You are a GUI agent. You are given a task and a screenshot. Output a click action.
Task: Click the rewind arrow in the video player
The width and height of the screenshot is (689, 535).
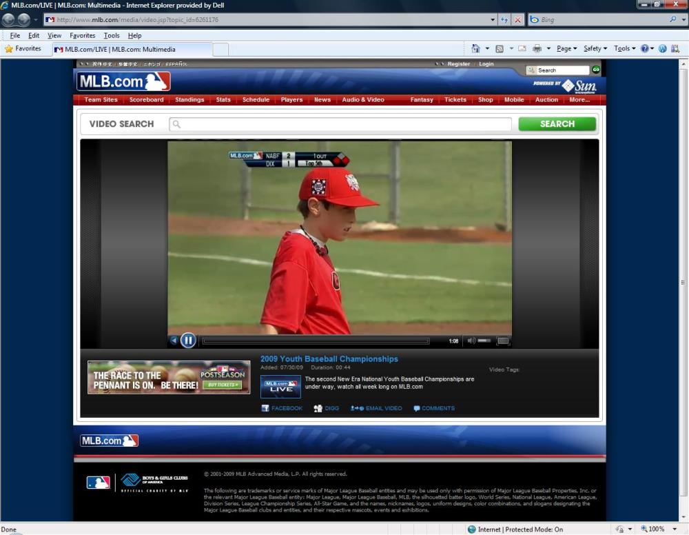(x=174, y=341)
